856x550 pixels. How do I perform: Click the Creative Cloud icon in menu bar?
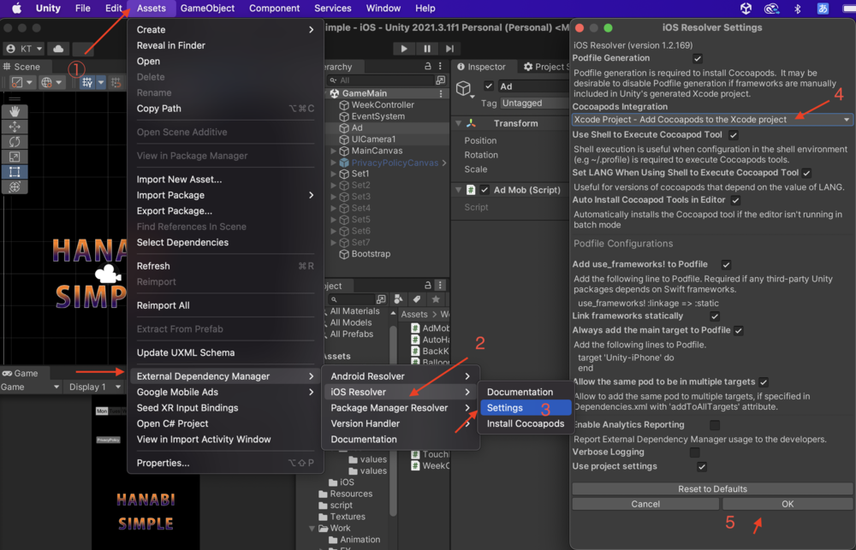771,9
